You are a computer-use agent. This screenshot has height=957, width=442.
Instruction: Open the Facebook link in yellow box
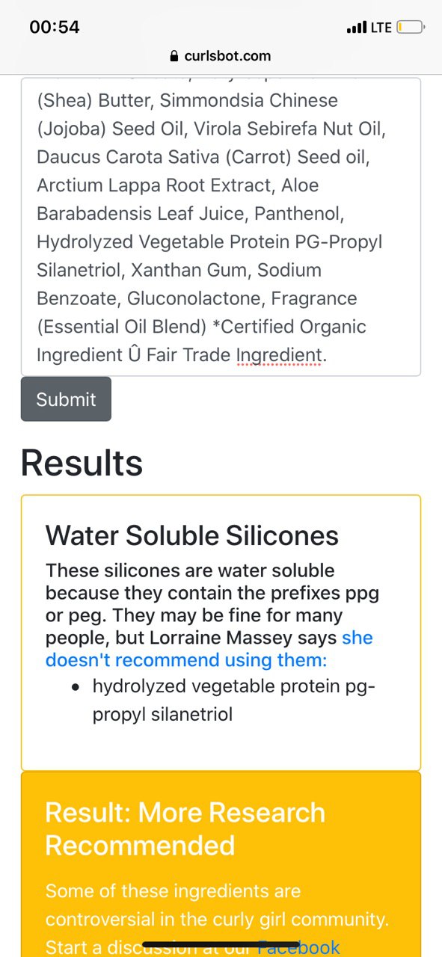(x=299, y=947)
